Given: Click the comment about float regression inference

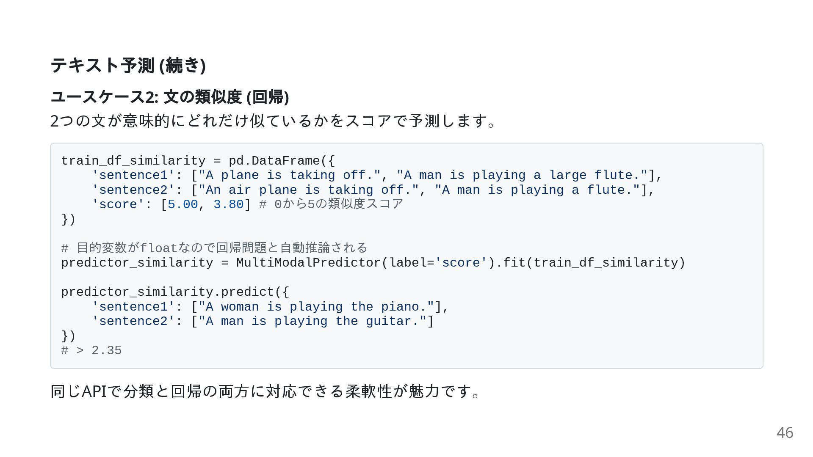Looking at the screenshot, I should (x=214, y=248).
